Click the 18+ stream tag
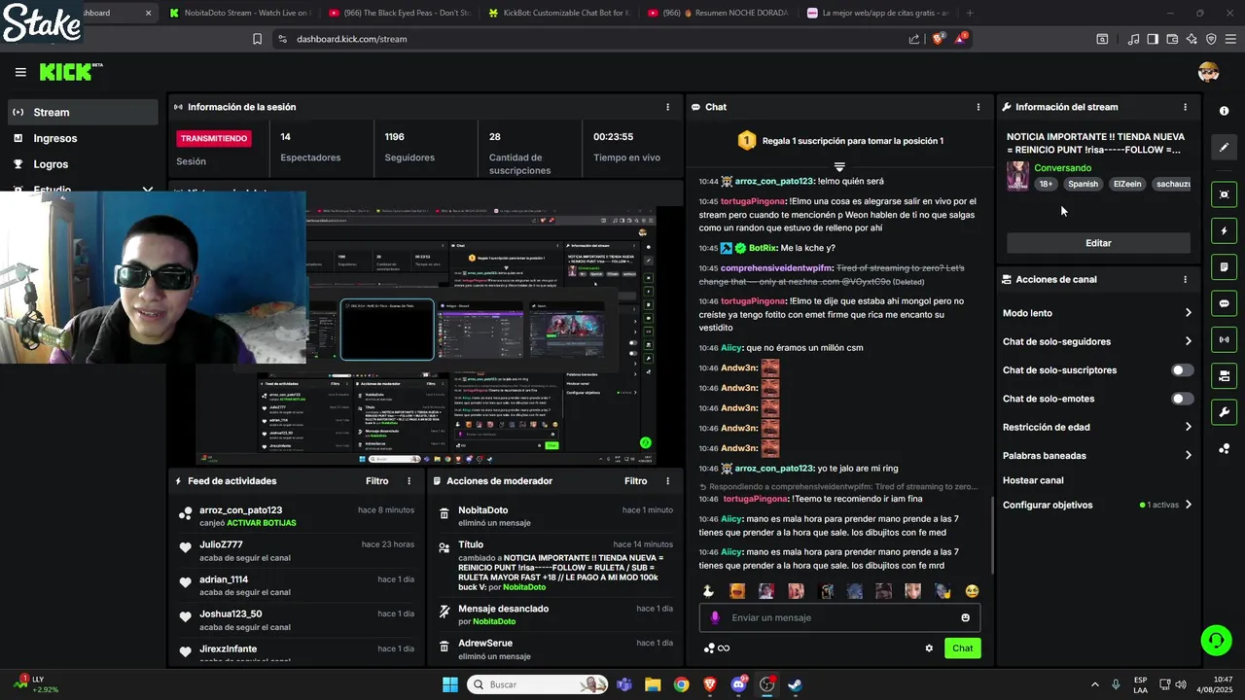The height and width of the screenshot is (700, 1245). 1046,184
